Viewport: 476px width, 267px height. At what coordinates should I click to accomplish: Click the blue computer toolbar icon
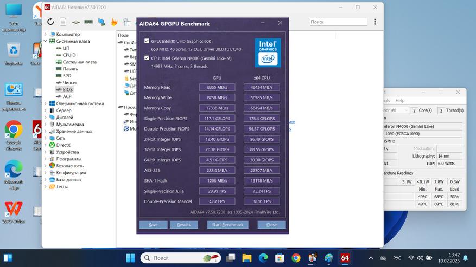coord(101,22)
